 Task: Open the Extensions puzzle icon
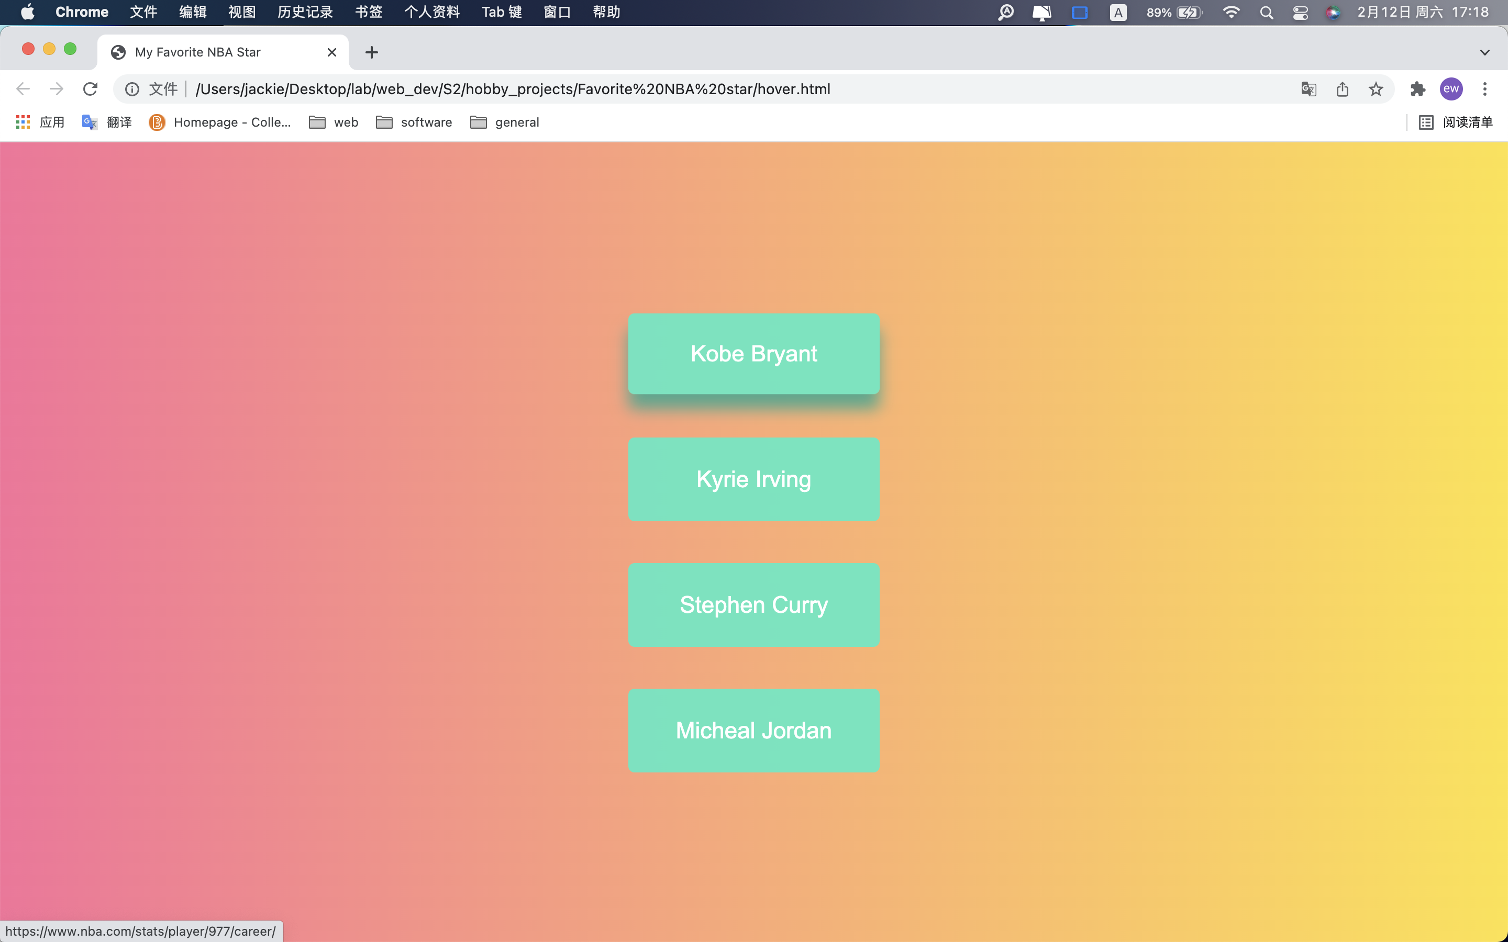click(x=1417, y=89)
